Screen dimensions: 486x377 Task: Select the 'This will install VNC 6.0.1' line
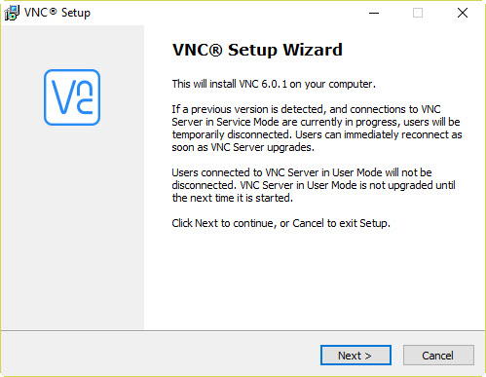pyautogui.click(x=274, y=84)
